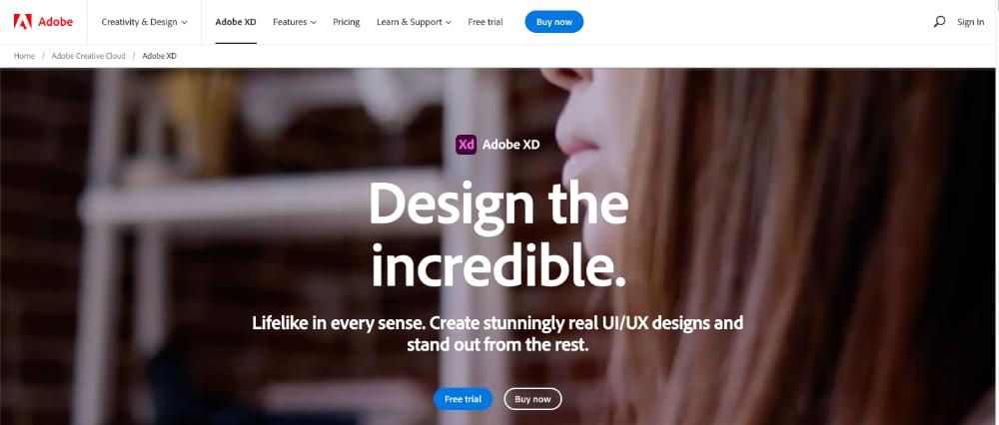This screenshot has width=999, height=425.
Task: Expand the Features menu chevron
Action: coord(314,22)
